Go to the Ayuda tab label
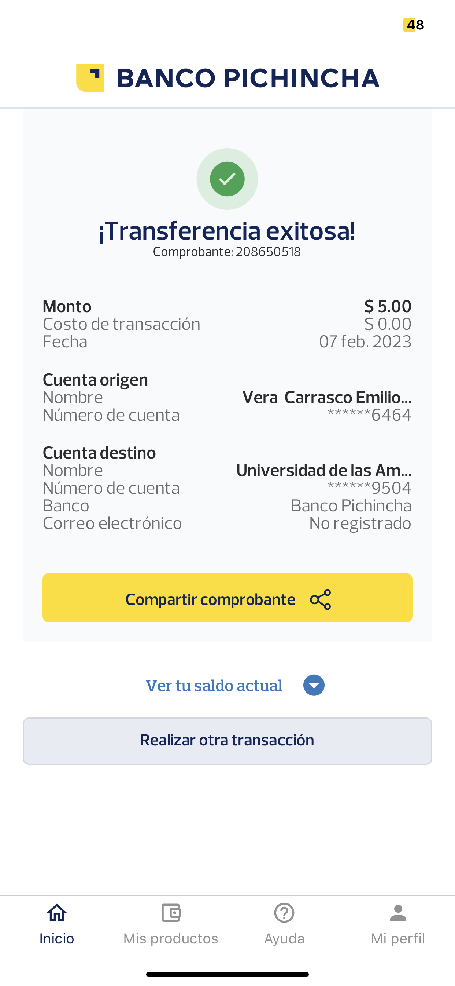Viewport: 455px width, 986px height. pos(284,939)
